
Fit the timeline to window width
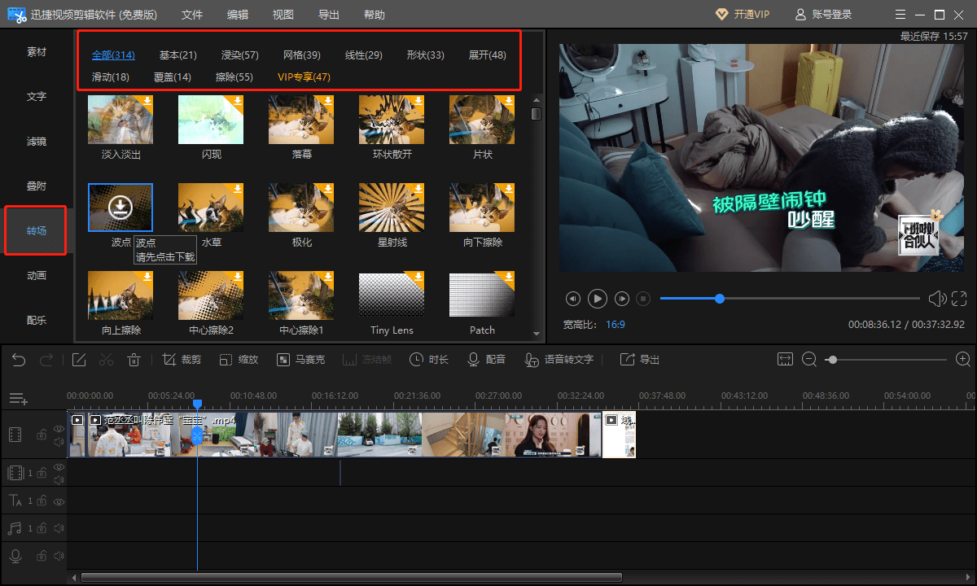coord(785,360)
